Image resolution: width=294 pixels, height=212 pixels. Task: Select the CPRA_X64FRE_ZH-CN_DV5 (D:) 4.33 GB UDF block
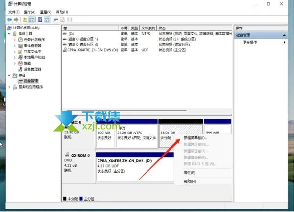135,167
